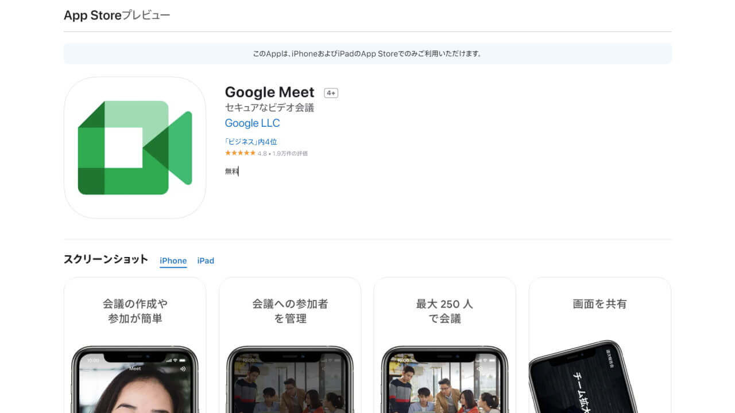This screenshot has height=413, width=735.
Task: Select the iPhone screenshots tab
Action: pos(173,260)
